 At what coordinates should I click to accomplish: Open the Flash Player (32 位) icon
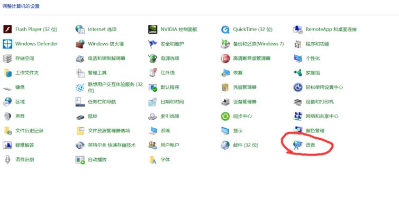click(7, 30)
